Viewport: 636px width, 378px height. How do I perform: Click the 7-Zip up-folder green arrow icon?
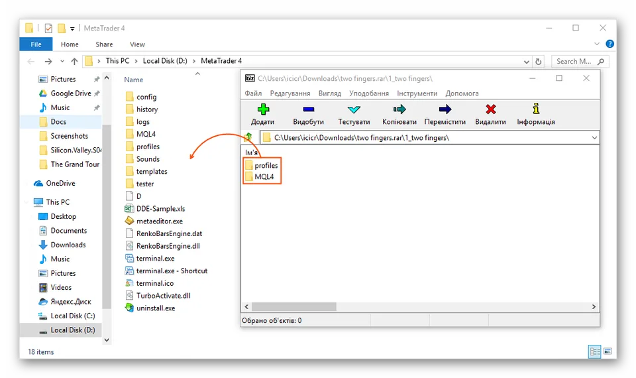pos(248,137)
